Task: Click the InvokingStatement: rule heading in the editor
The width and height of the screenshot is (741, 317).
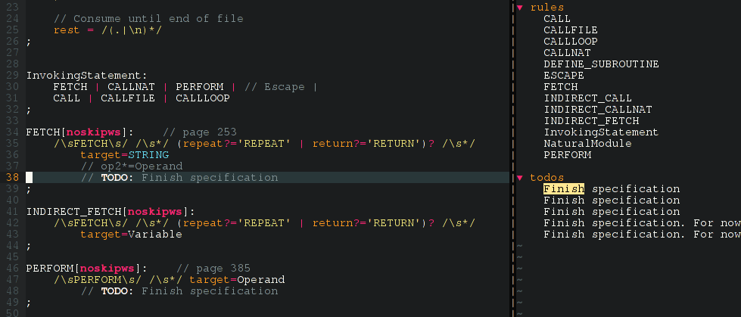Action: (86, 76)
